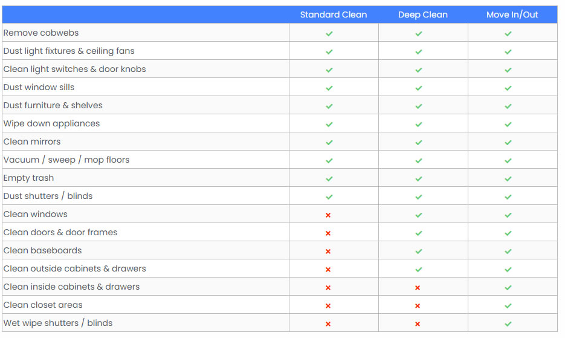The height and width of the screenshot is (338, 565).
Task: Click Deep Clean red X for closet areas
Action: coord(418,305)
